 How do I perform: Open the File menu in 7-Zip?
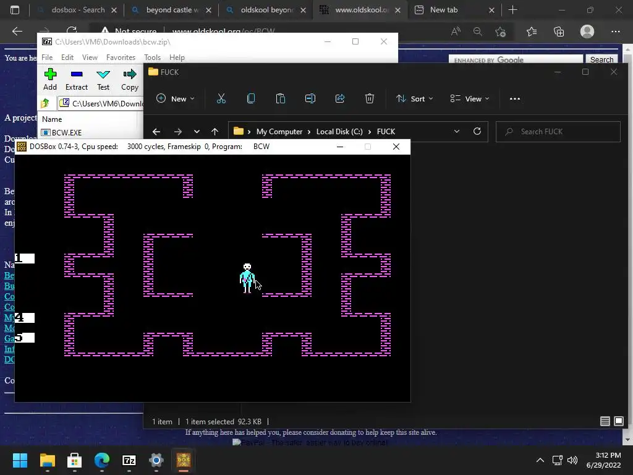47,58
